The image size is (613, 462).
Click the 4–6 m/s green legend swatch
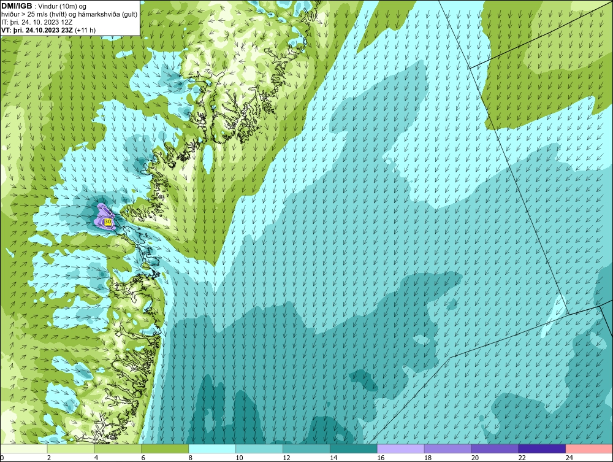[x=118, y=449]
